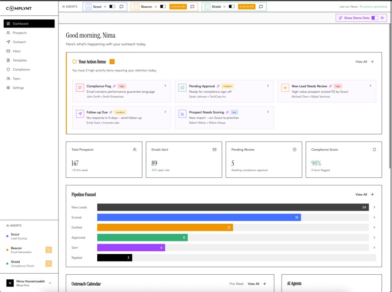Expand the Prospect Needs Scoring chevron
The width and height of the screenshot is (392, 292).
(x=268, y=112)
